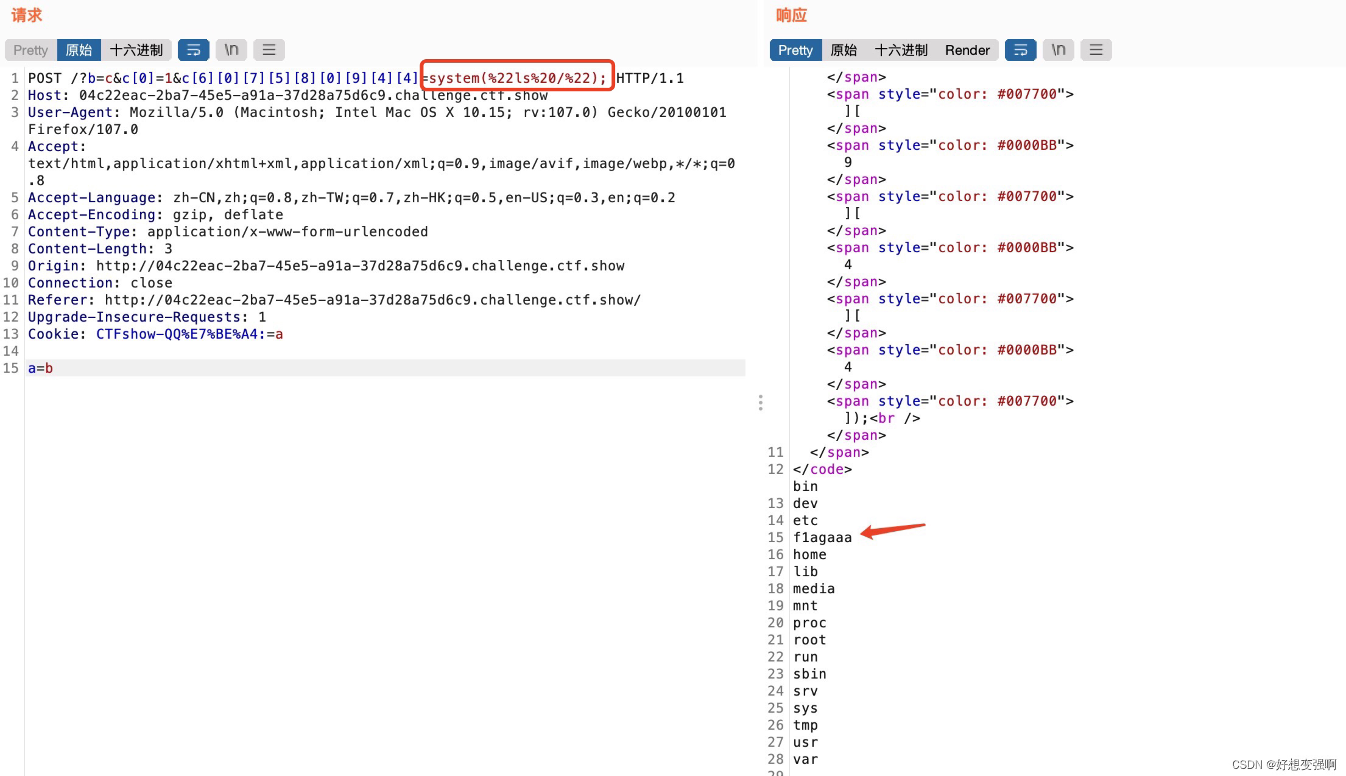Click the request body a=b line
The width and height of the screenshot is (1346, 776).
coord(385,368)
